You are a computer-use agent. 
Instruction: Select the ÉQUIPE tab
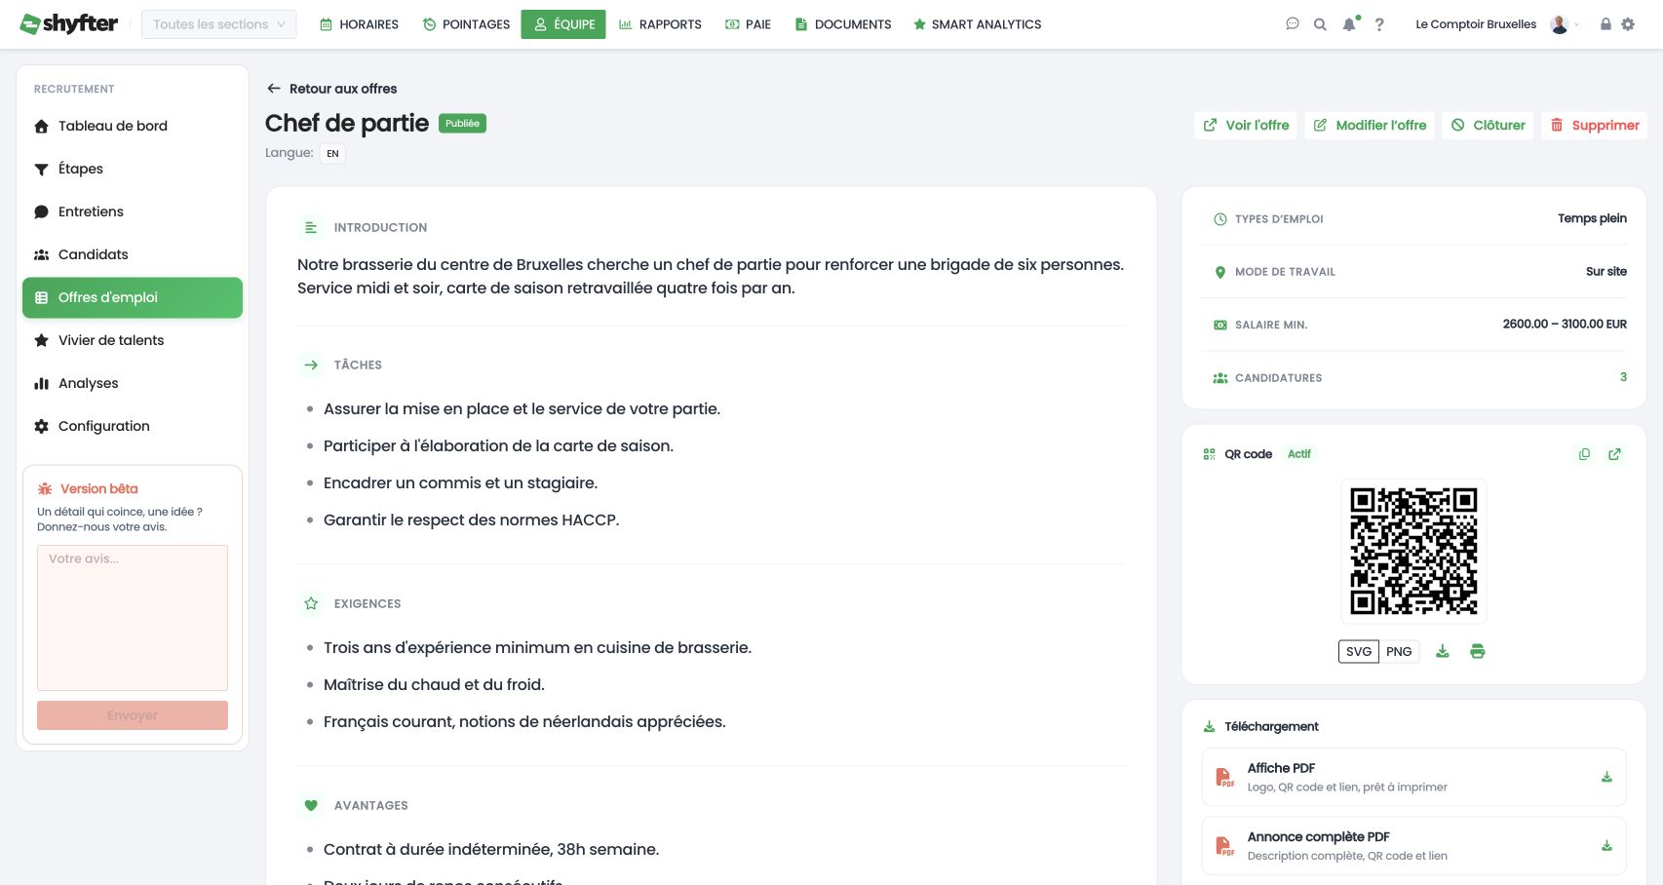563,24
